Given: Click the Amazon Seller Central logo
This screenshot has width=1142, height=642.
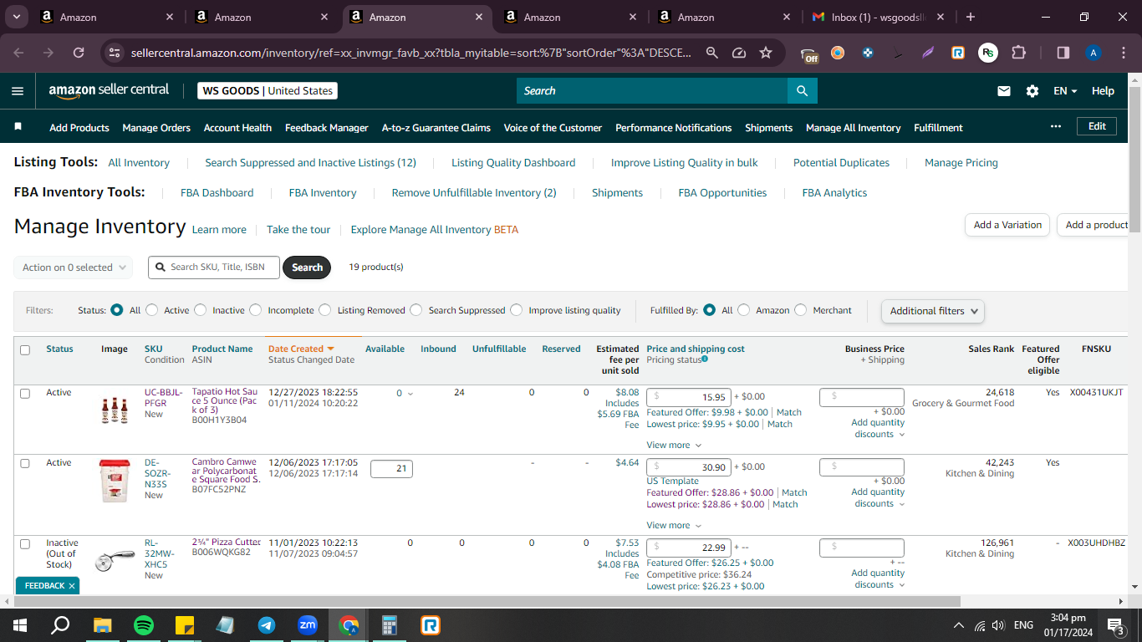Looking at the screenshot, I should (x=109, y=90).
